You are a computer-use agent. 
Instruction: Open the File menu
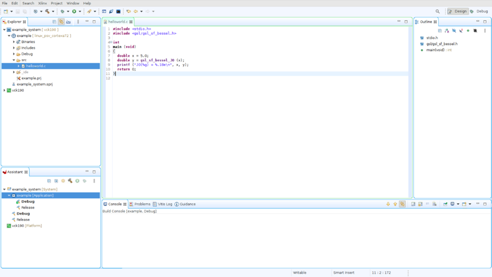click(5, 3)
